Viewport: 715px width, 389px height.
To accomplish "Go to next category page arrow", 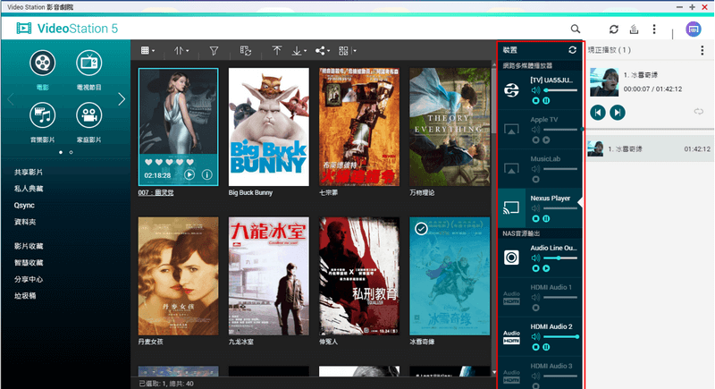I will 122,99.
